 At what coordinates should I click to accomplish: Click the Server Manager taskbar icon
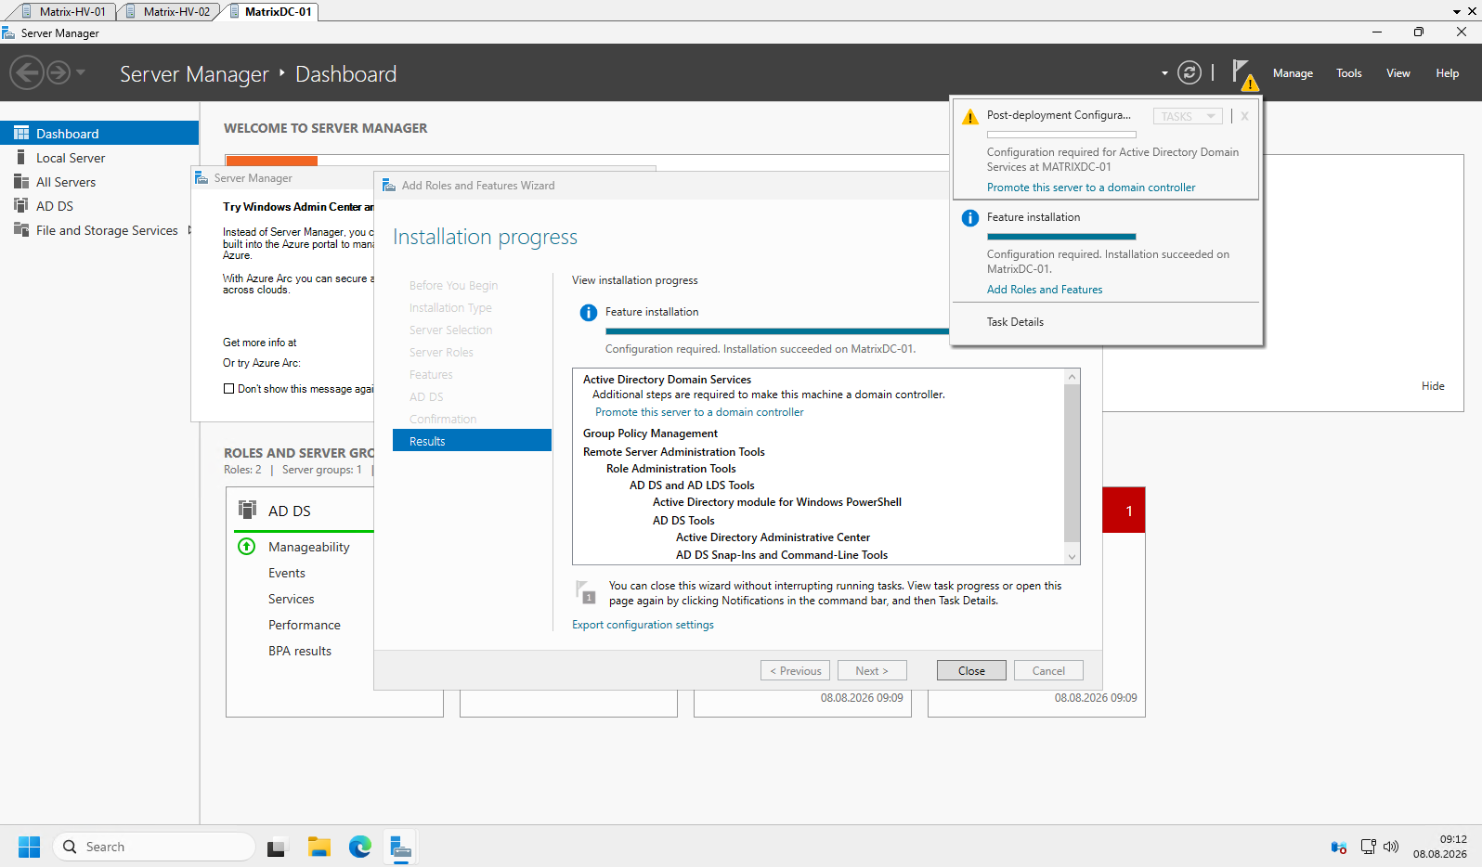(x=401, y=847)
